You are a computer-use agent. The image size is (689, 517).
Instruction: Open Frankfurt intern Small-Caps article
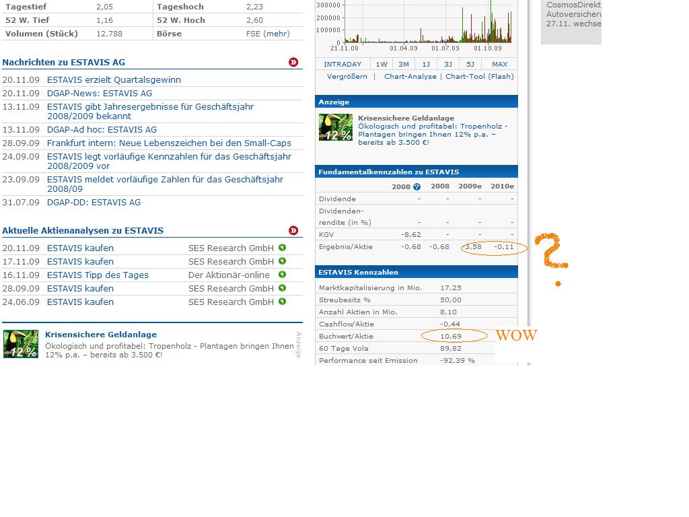click(x=169, y=143)
